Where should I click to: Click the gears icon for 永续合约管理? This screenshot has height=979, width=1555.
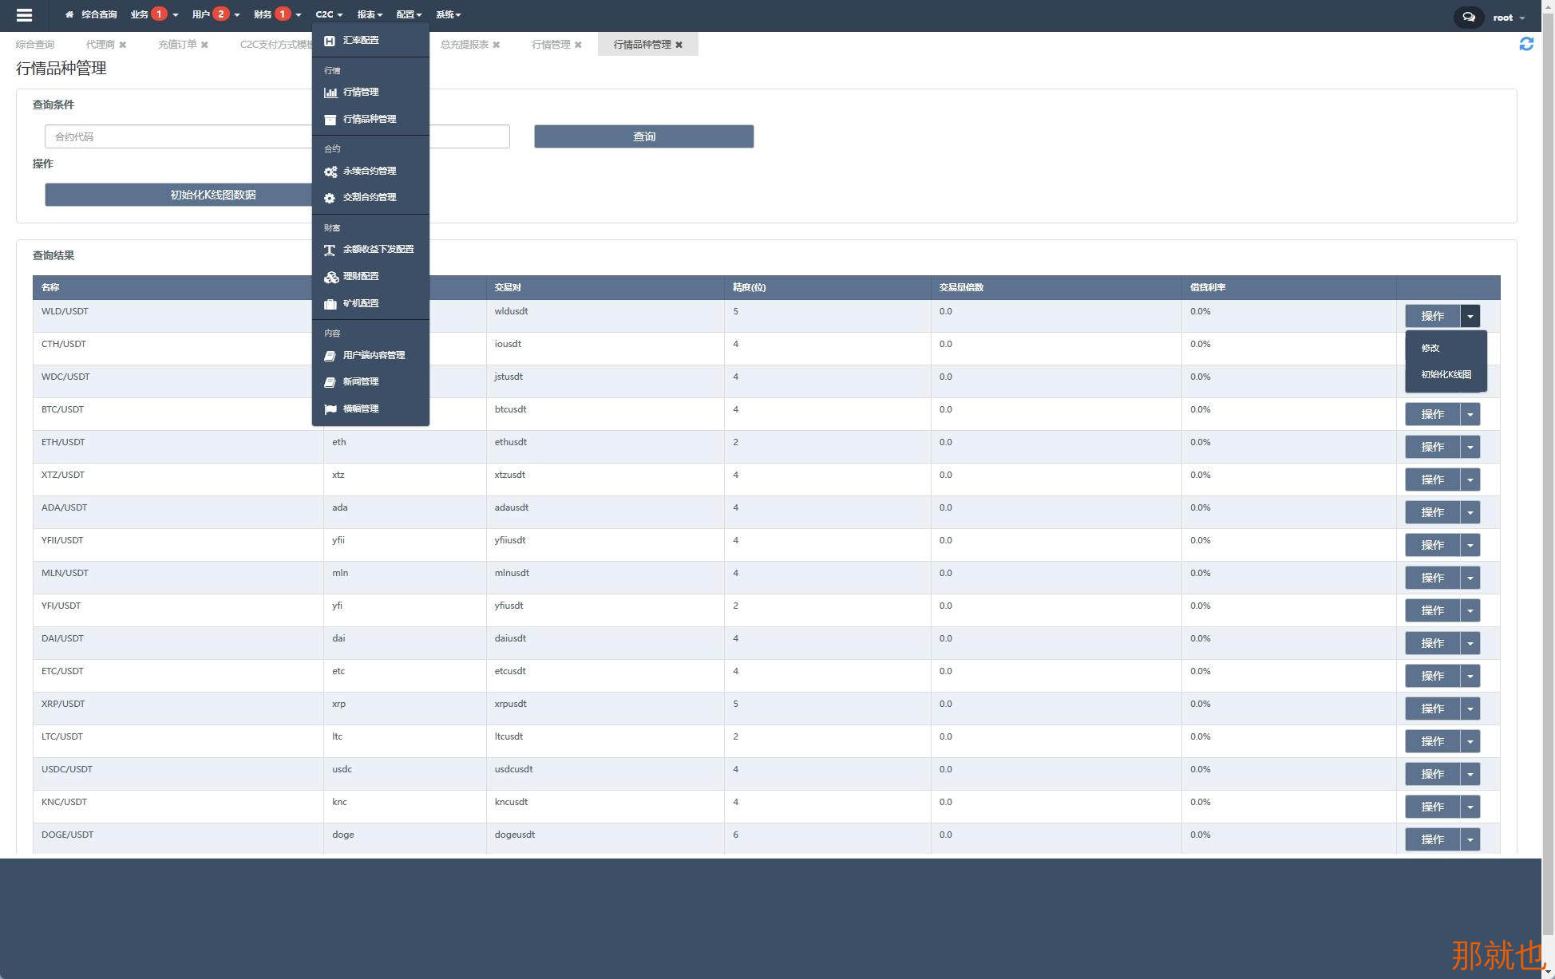[x=330, y=172]
